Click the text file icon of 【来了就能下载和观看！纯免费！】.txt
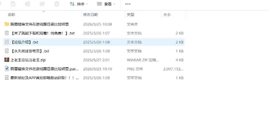Viewport: 269px width, 130px height. tap(7, 33)
